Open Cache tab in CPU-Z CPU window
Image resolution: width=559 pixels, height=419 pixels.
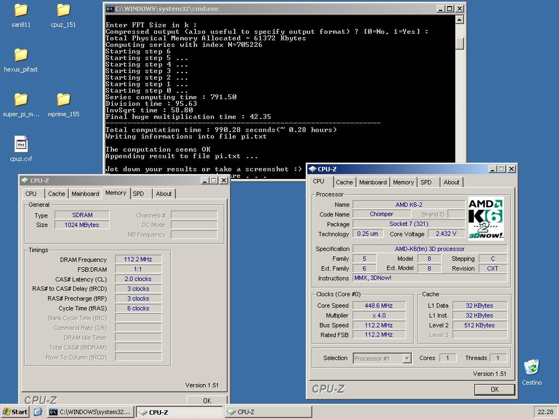point(344,182)
